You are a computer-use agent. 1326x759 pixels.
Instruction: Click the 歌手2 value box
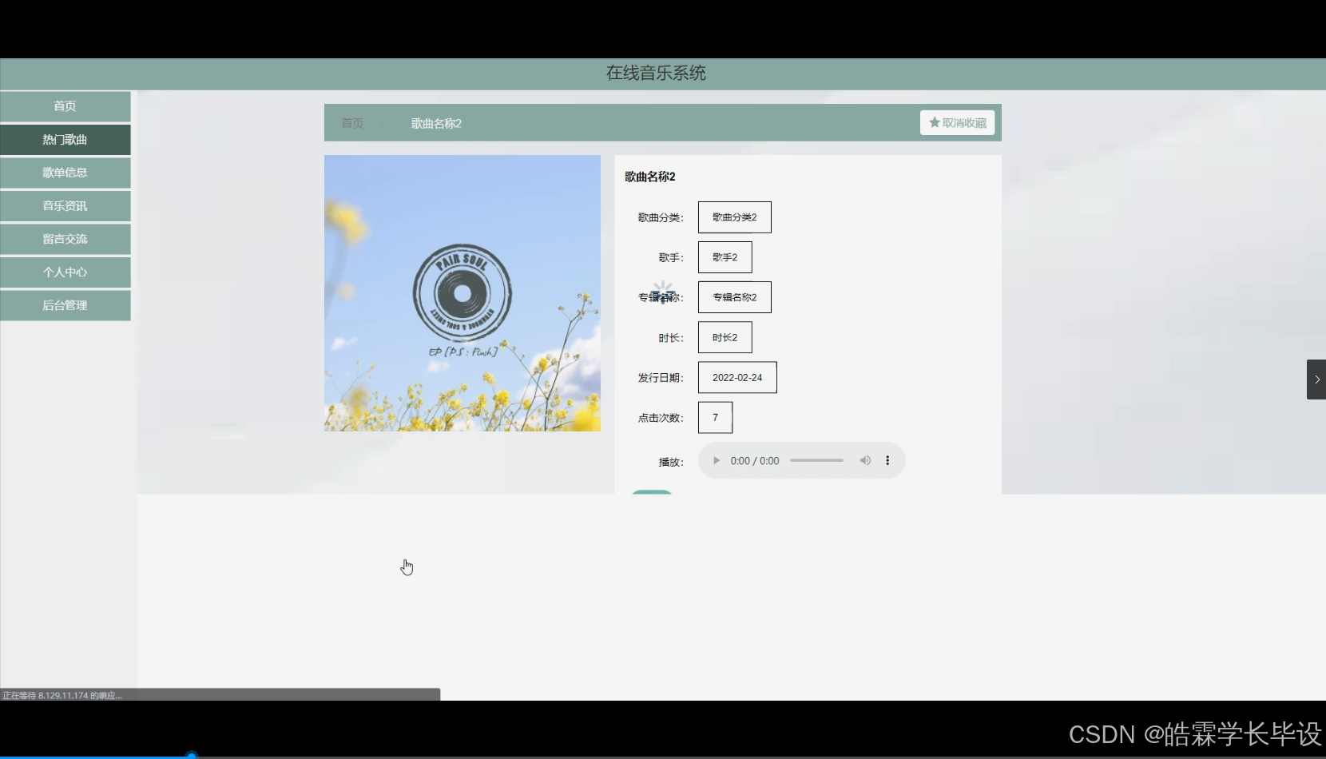725,257
